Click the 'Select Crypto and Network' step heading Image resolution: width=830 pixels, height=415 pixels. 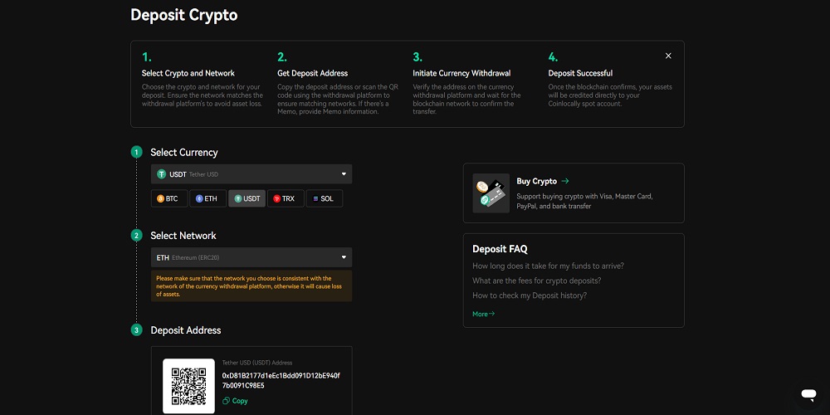pos(188,73)
